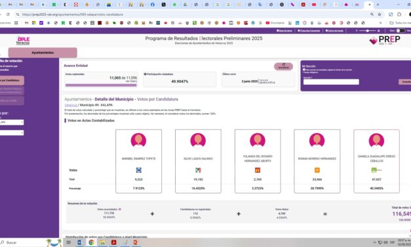Open the apps grid in bookmarks bar

pos(16,23)
